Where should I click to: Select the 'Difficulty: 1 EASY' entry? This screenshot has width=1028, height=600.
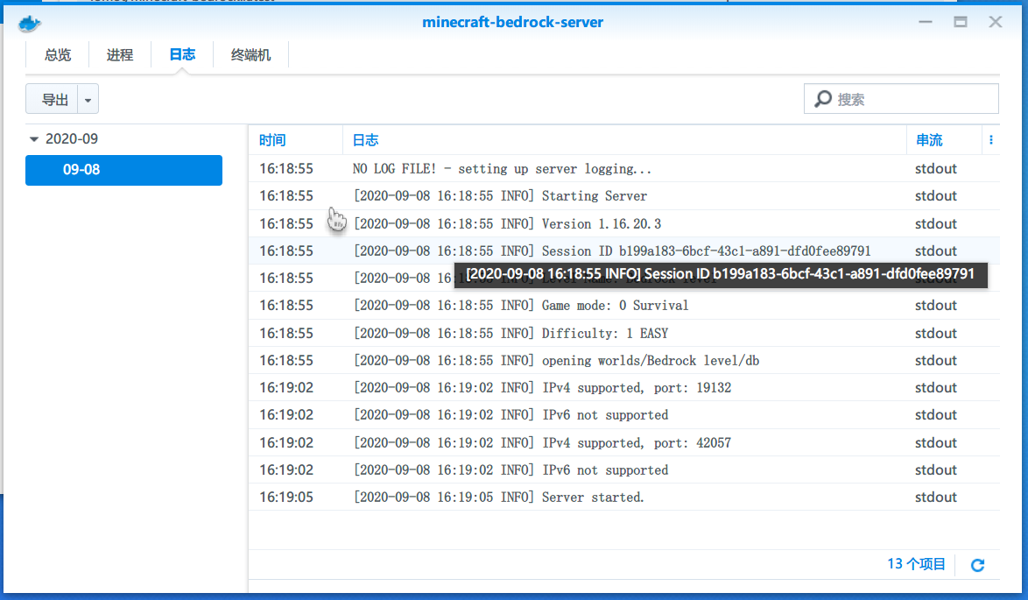[624, 333]
